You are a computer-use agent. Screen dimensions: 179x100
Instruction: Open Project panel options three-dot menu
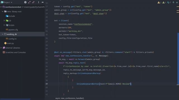point(39,2)
